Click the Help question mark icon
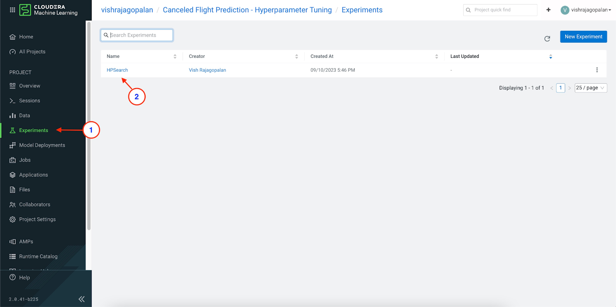The height and width of the screenshot is (307, 616). [13, 277]
